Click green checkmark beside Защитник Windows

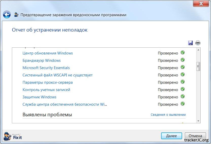tap(182, 97)
